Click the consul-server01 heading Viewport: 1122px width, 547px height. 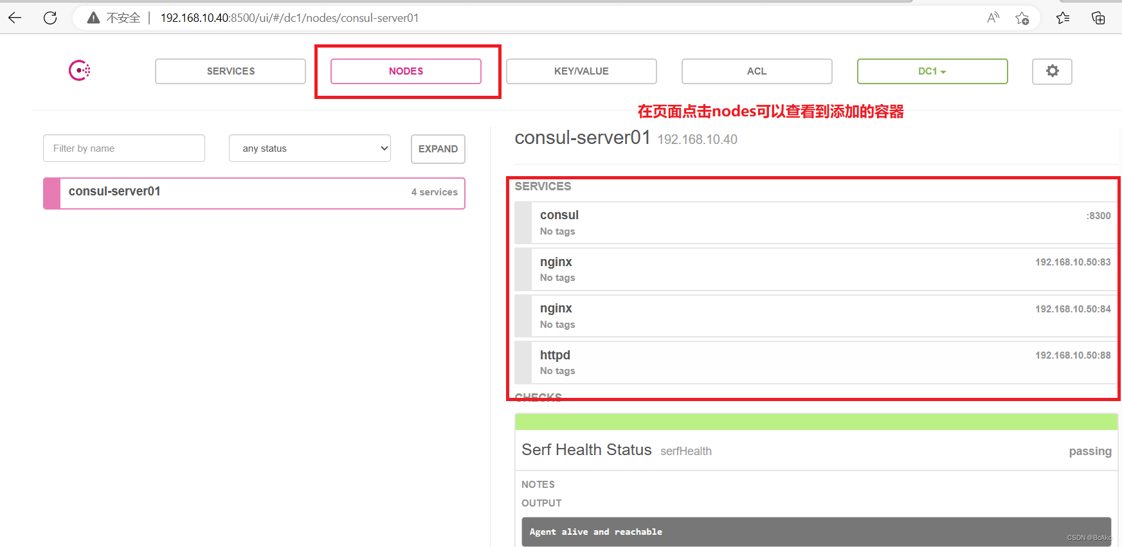click(x=583, y=138)
